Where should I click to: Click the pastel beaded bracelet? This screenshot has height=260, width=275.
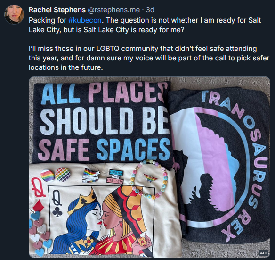coord(149,179)
